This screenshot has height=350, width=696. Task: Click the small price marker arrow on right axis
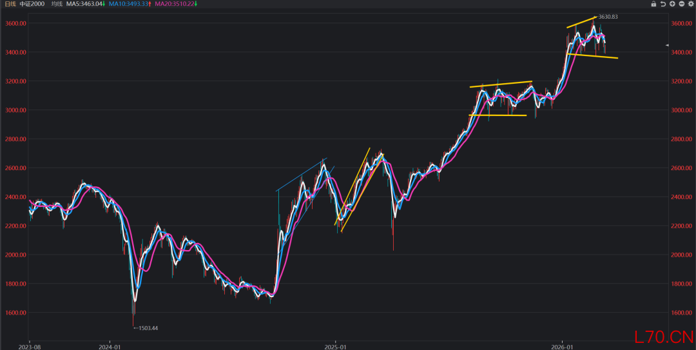668,45
